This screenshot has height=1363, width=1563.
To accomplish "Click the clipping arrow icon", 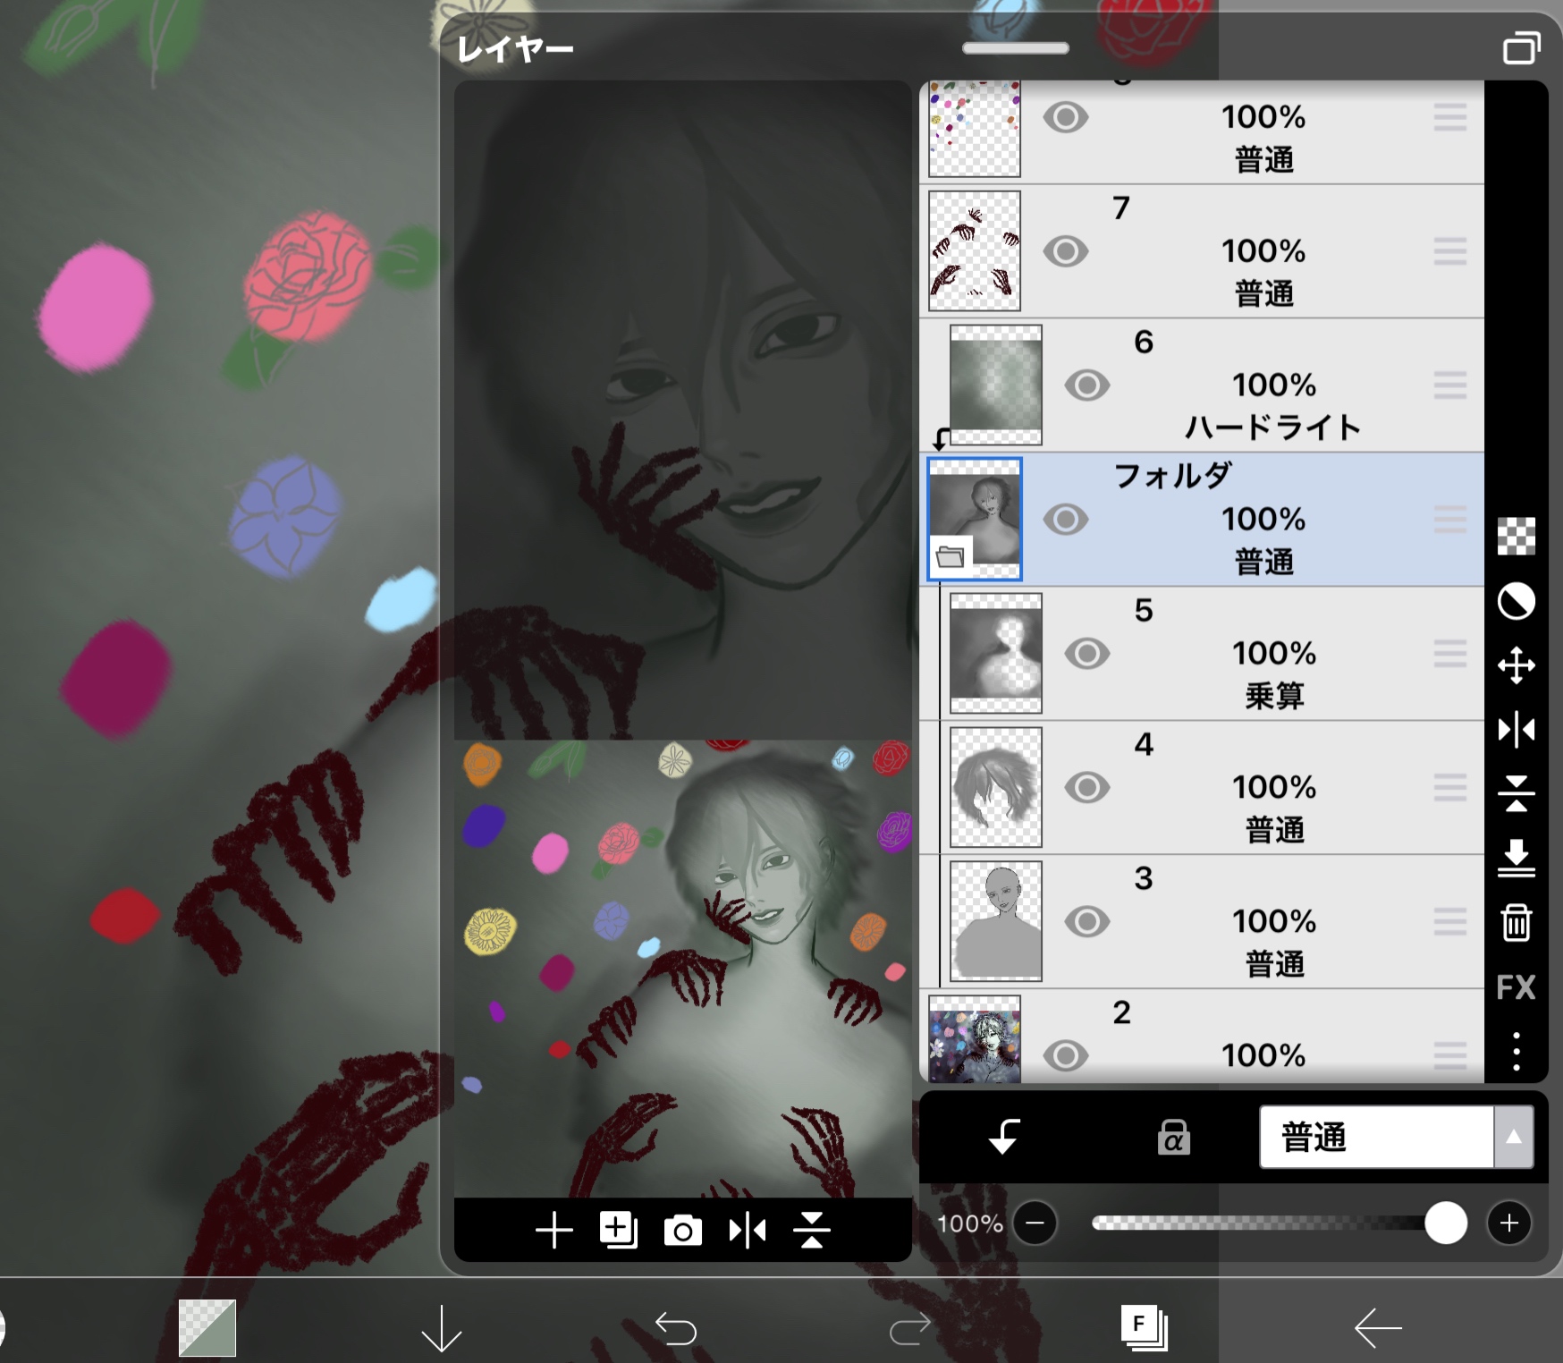I will (1004, 1138).
